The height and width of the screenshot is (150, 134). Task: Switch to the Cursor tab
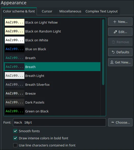(x=47, y=11)
